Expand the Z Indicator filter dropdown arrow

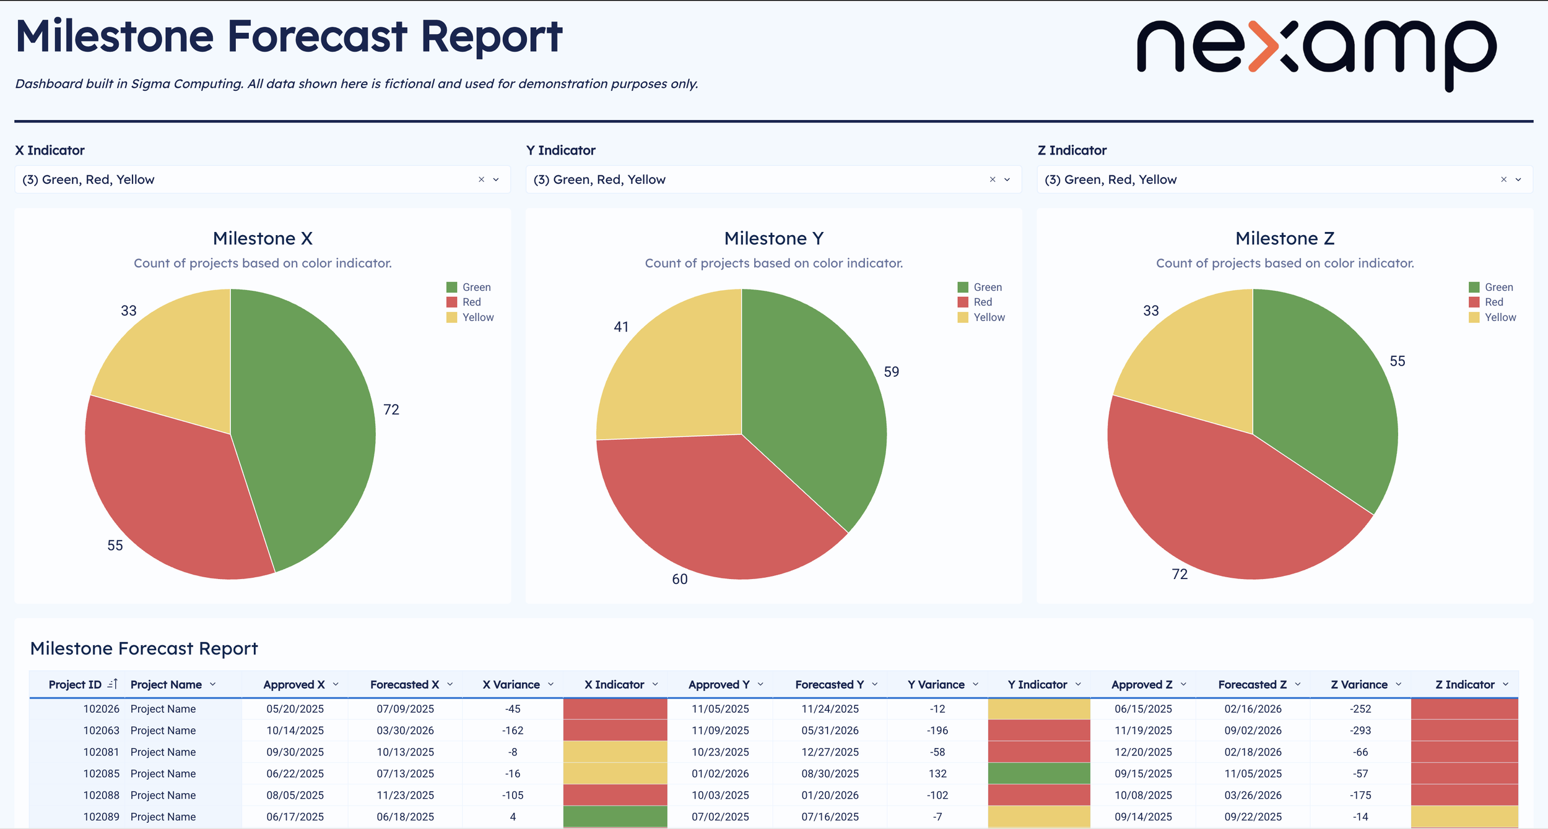(1518, 179)
